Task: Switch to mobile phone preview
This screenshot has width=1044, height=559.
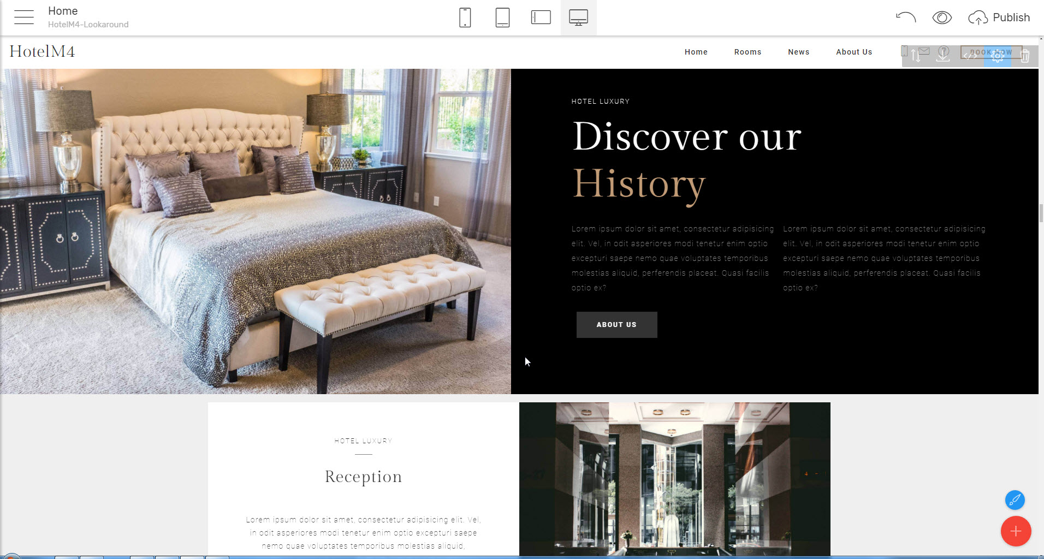Action: click(x=465, y=17)
